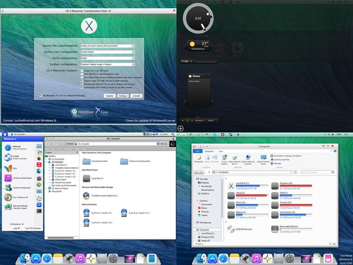Enable Large icon size (XP only)
353x265 pixels.
click(x=81, y=71)
